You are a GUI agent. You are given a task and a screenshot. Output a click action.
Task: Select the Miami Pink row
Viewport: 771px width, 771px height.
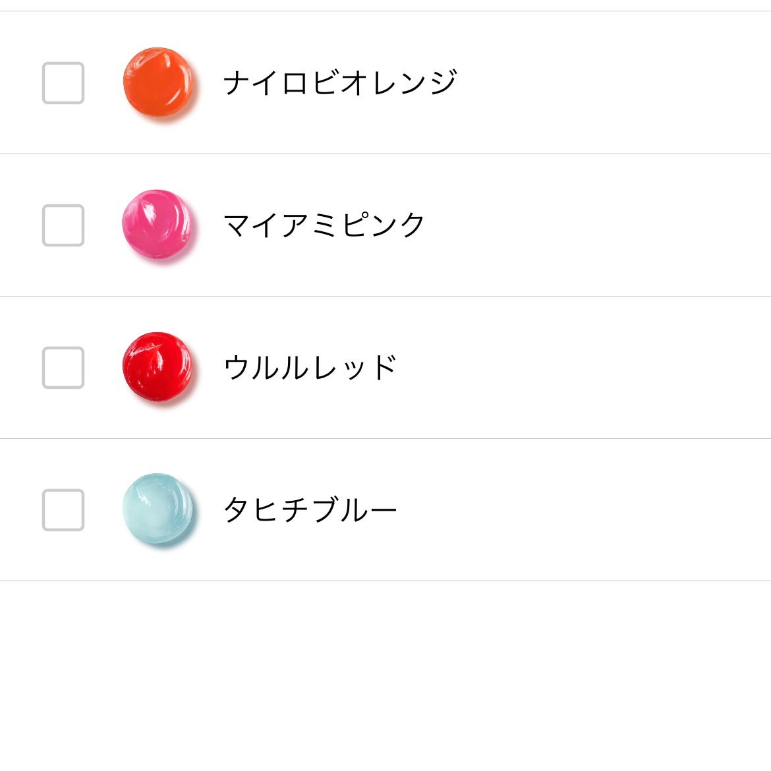(x=385, y=226)
